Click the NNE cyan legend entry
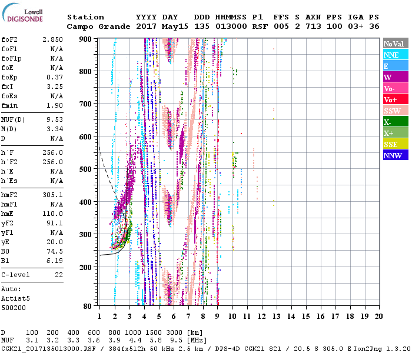Image resolution: width=412 pixels, height=353 pixels. [394, 55]
